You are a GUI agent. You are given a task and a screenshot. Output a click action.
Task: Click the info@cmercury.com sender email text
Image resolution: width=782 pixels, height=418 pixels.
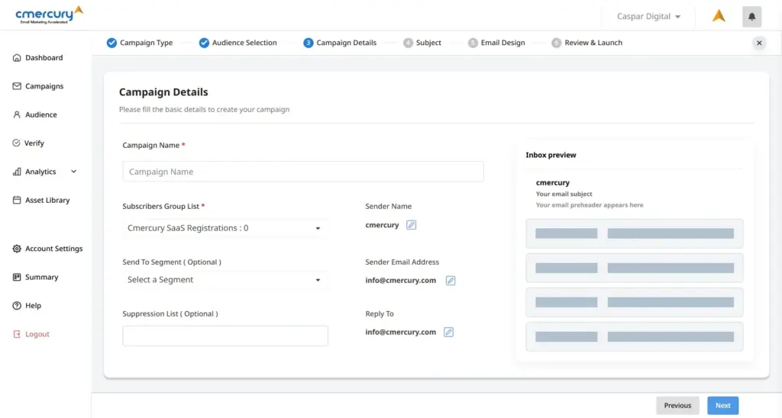(x=400, y=281)
